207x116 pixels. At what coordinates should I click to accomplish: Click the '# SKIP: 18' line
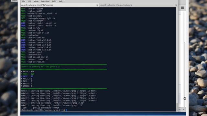27,76
